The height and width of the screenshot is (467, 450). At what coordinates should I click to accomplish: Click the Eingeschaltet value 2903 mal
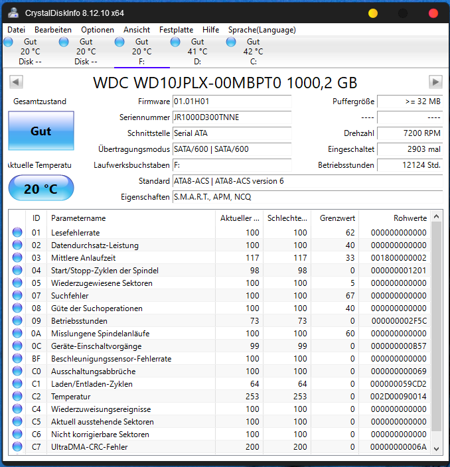(410, 149)
